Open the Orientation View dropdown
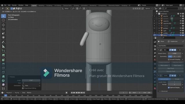Screen dimensions: 185x104 31,86
